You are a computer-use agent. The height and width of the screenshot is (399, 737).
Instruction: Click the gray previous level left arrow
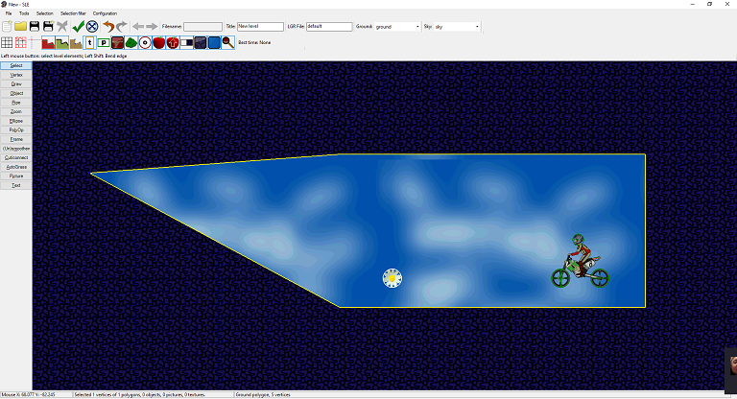click(x=138, y=26)
